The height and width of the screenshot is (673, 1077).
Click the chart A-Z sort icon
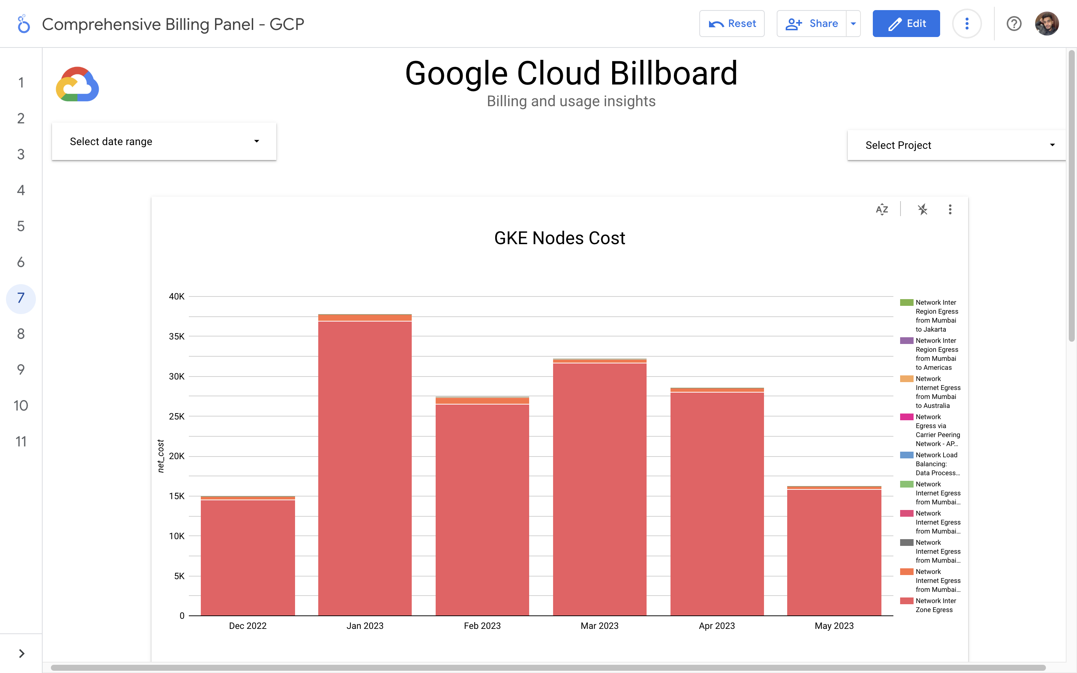pos(882,210)
